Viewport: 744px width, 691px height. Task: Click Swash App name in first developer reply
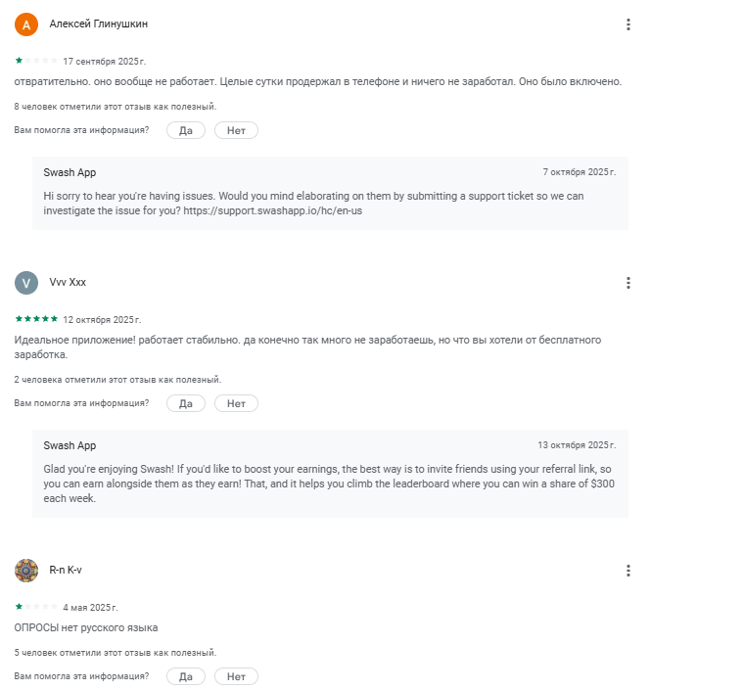click(x=70, y=172)
